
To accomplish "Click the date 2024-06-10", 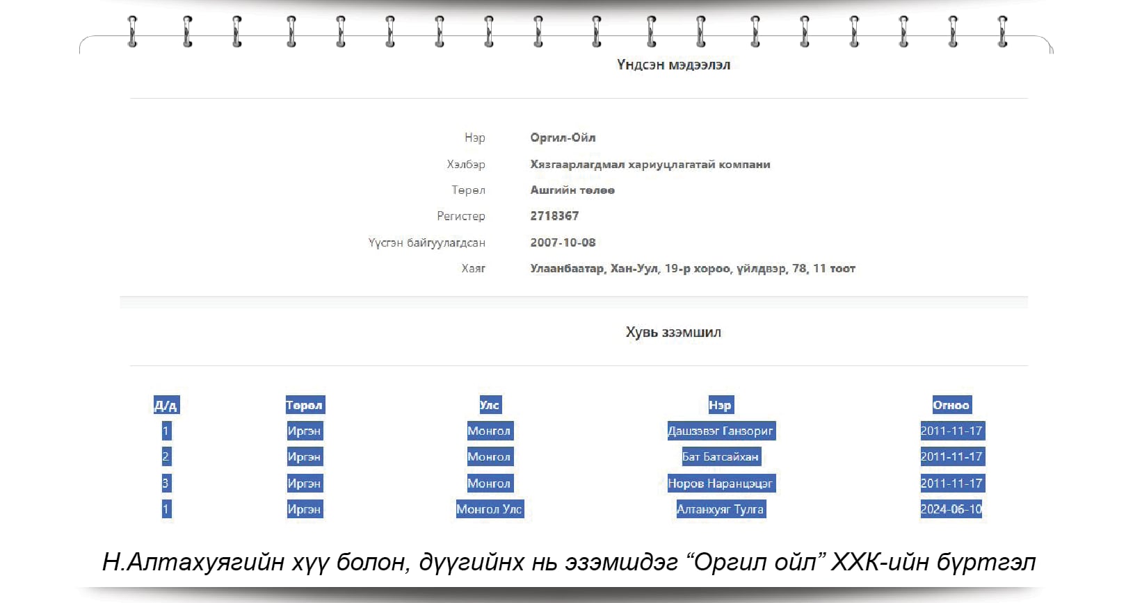I will click(951, 509).
